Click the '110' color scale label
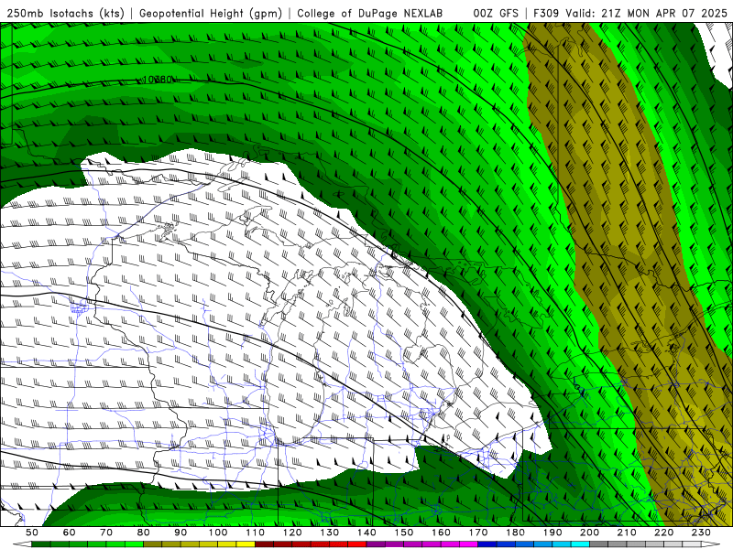Screen dimensions: 733x549 coord(255,533)
